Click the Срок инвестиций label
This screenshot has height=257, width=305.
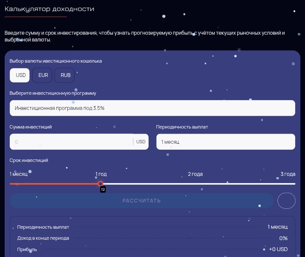click(29, 160)
